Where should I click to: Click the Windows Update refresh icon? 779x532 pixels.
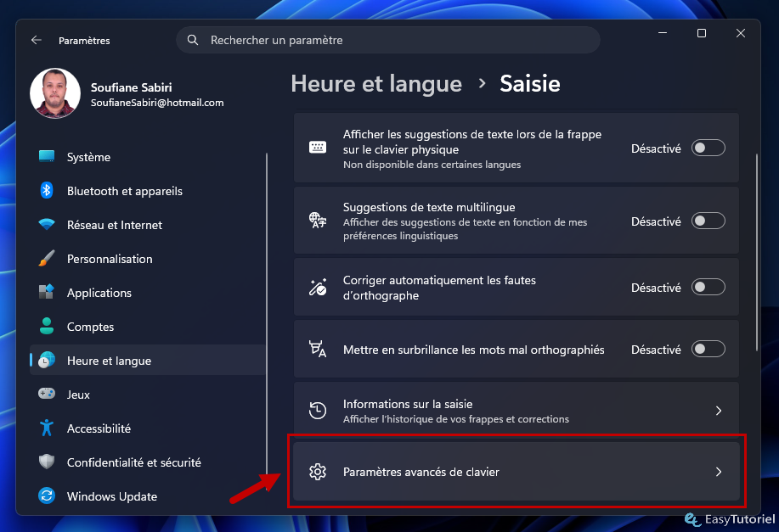click(47, 496)
